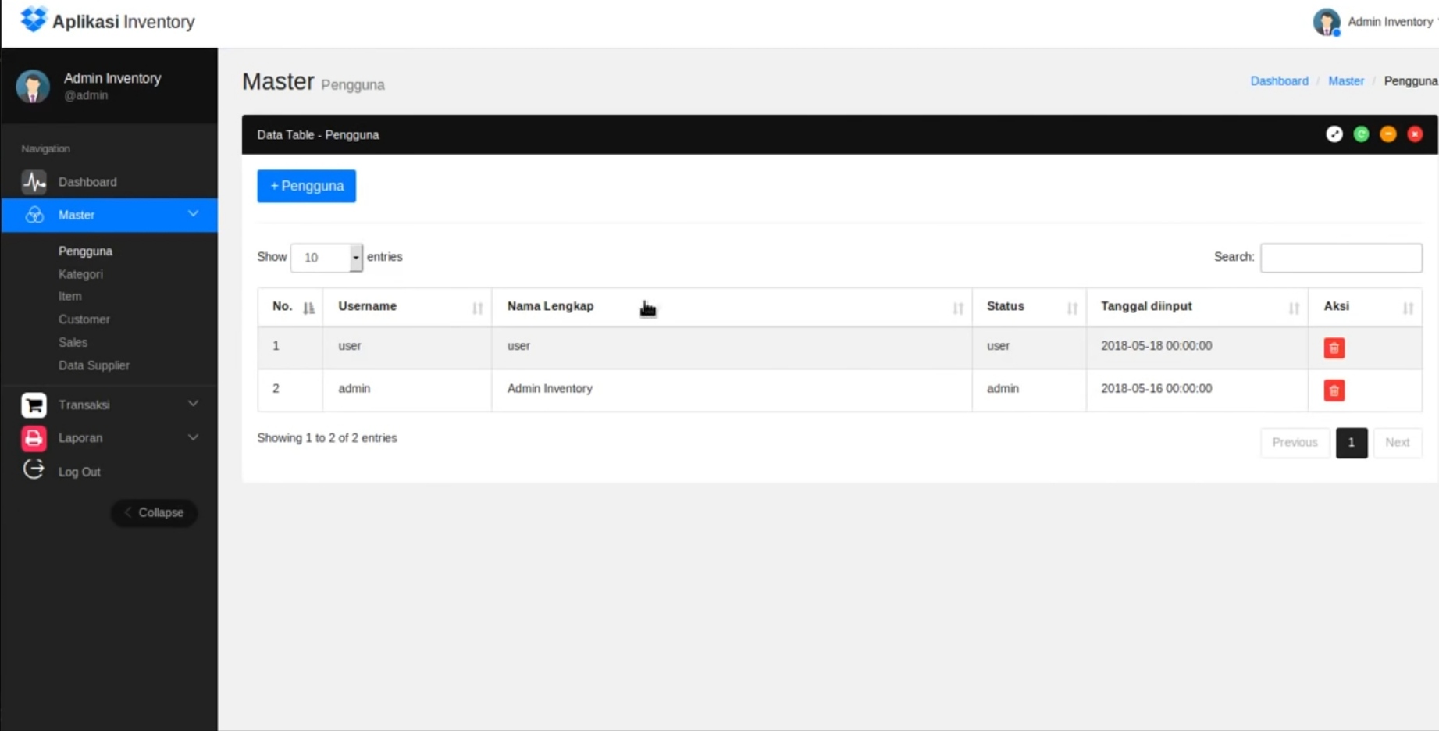Screen dimensions: 1439x731
Task: Click the red delete icon for admin row
Action: tap(1334, 390)
